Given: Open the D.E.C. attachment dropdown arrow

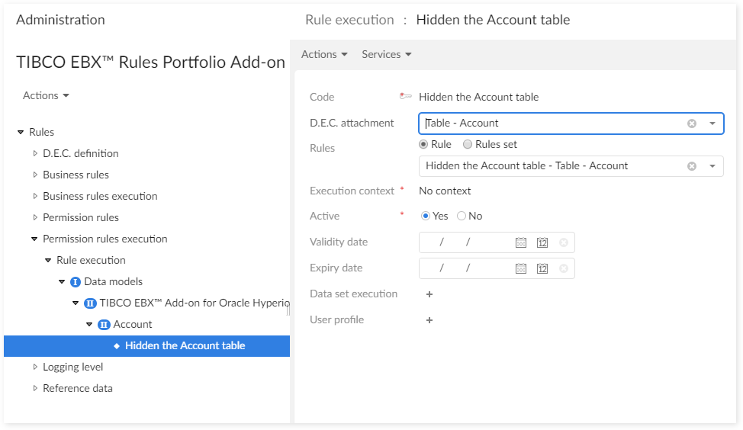Looking at the screenshot, I should [x=712, y=124].
